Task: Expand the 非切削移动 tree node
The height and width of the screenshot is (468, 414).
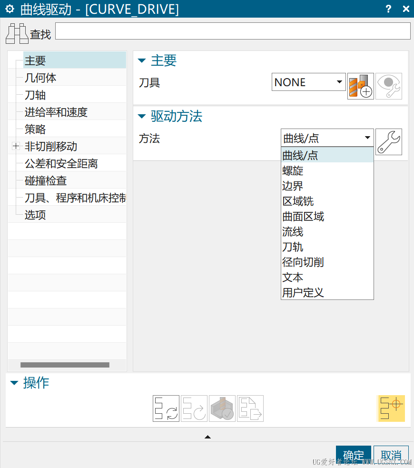Action: tap(16, 147)
